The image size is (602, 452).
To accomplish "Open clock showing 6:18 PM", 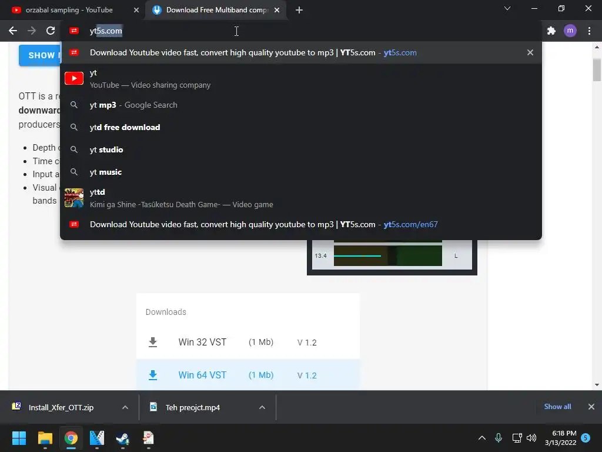I will pos(560,438).
